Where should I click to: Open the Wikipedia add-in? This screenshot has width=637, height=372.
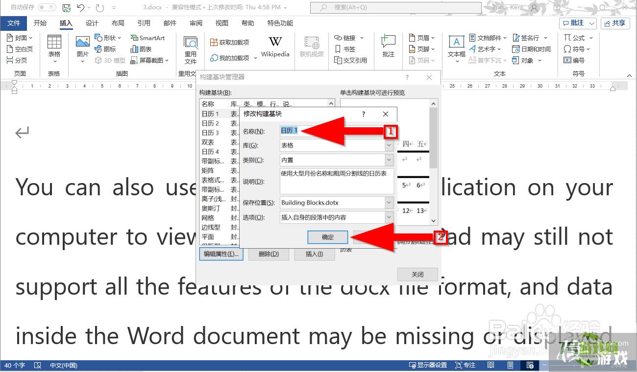pyautogui.click(x=275, y=47)
